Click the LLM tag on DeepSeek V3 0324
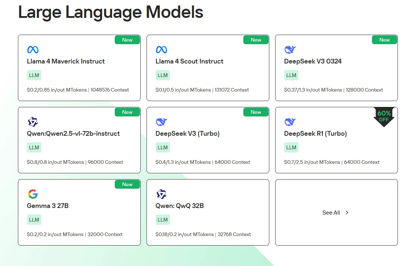The image size is (418, 266). [x=291, y=75]
